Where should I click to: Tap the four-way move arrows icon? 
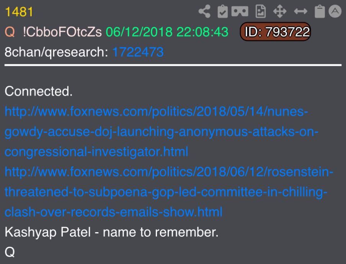(280, 11)
